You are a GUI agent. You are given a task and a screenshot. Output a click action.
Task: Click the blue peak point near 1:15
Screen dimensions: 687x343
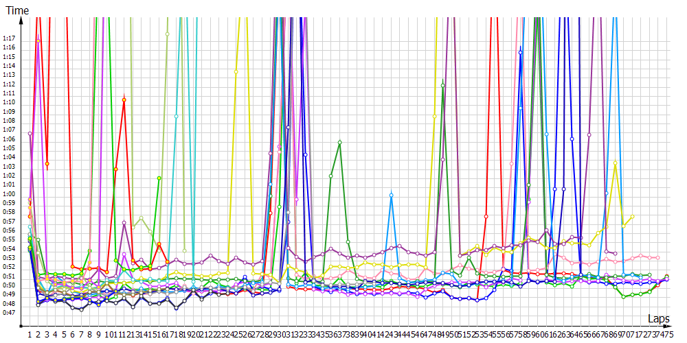[x=521, y=51]
